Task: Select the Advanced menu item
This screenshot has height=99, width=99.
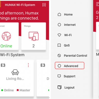Action: pyautogui.click(x=70, y=65)
